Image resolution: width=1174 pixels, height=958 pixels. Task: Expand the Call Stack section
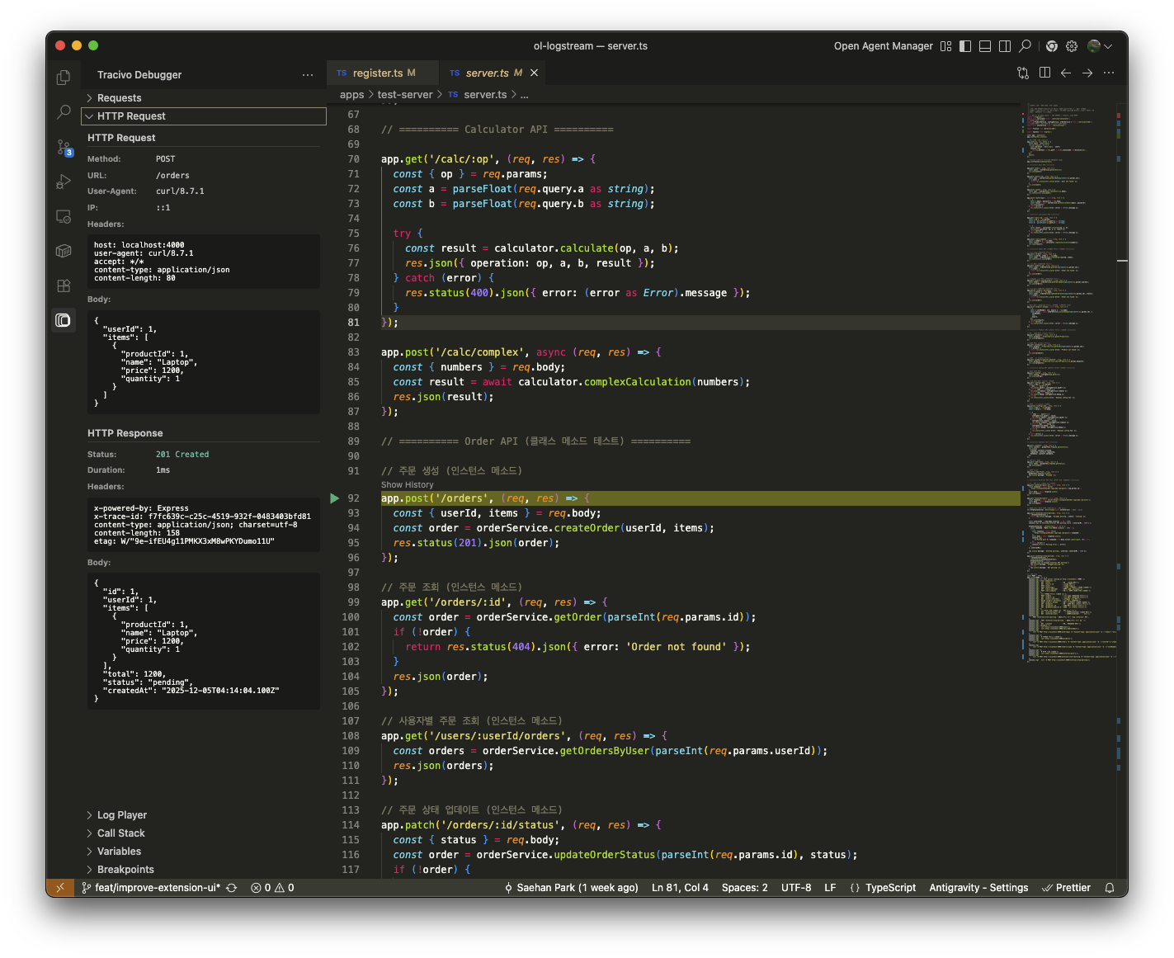tap(120, 833)
